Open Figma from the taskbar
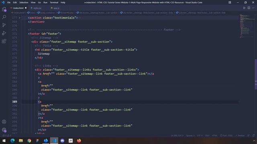The image size is (257, 144). click(x=37, y=140)
